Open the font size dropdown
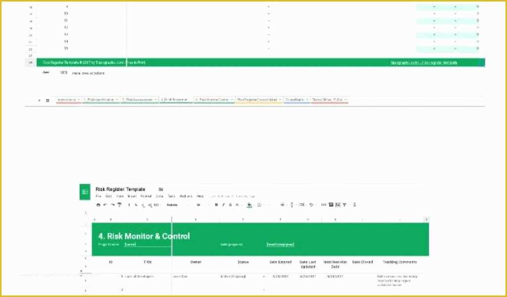Image resolution: width=507 pixels, height=297 pixels. coord(202,205)
